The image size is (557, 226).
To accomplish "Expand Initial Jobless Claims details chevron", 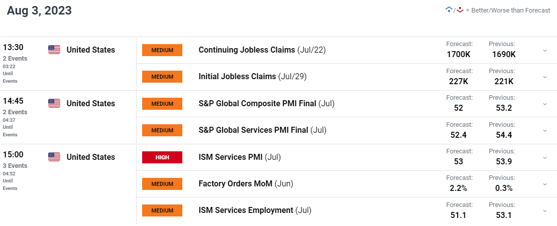I will (x=545, y=77).
